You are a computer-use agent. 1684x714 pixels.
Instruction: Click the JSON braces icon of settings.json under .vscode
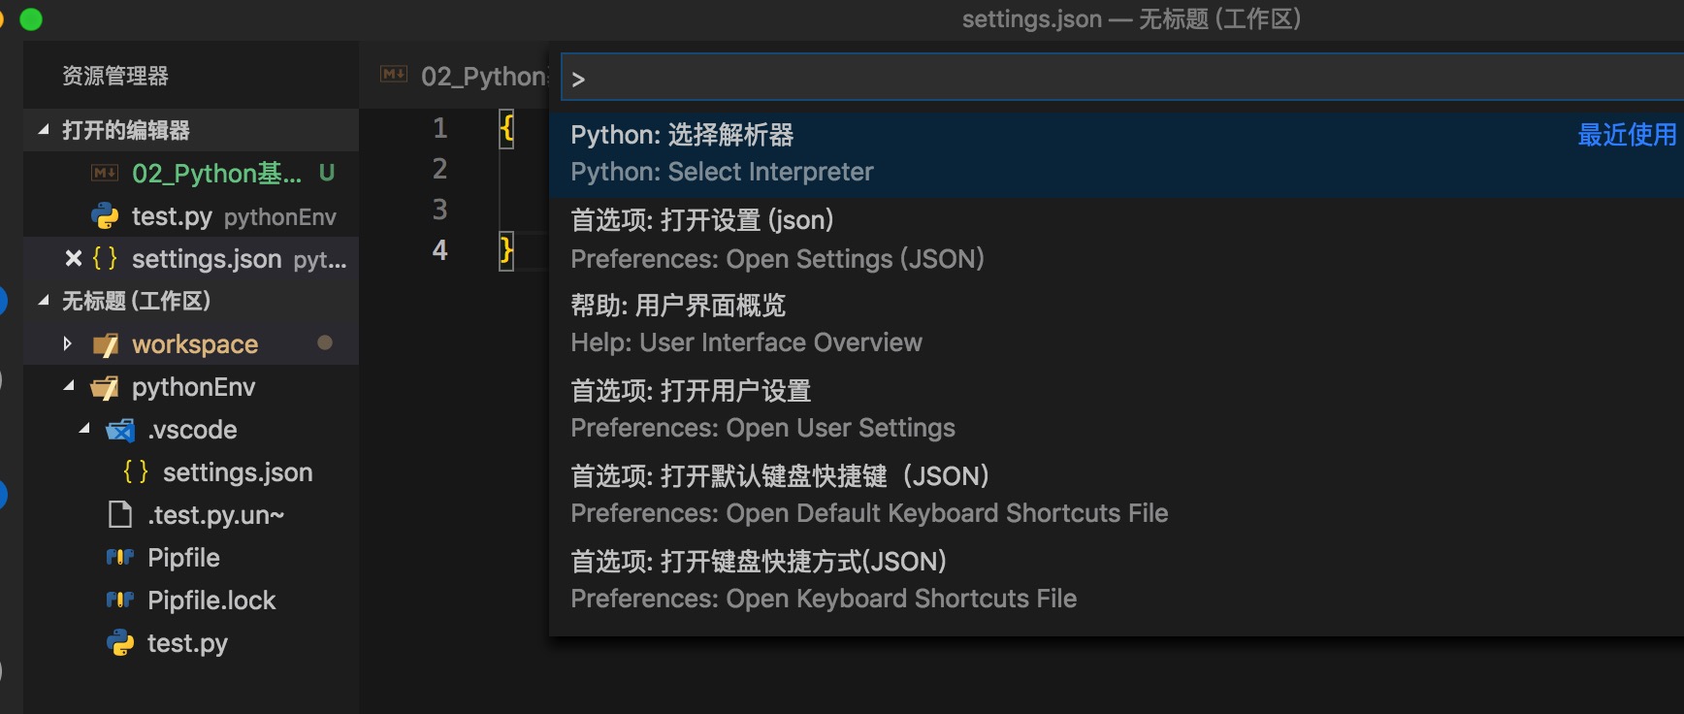tap(136, 472)
